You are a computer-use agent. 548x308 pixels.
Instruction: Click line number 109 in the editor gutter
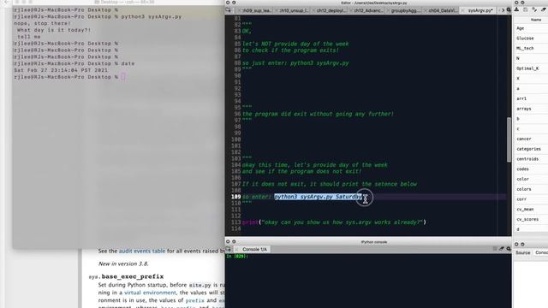tap(236, 197)
